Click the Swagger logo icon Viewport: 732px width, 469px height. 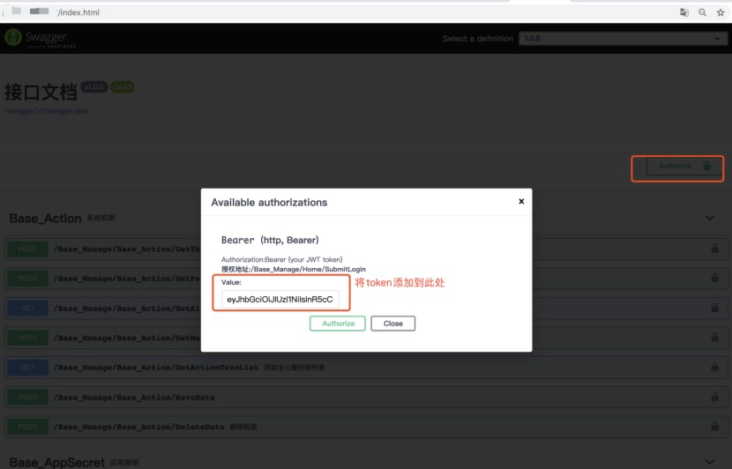(13, 37)
